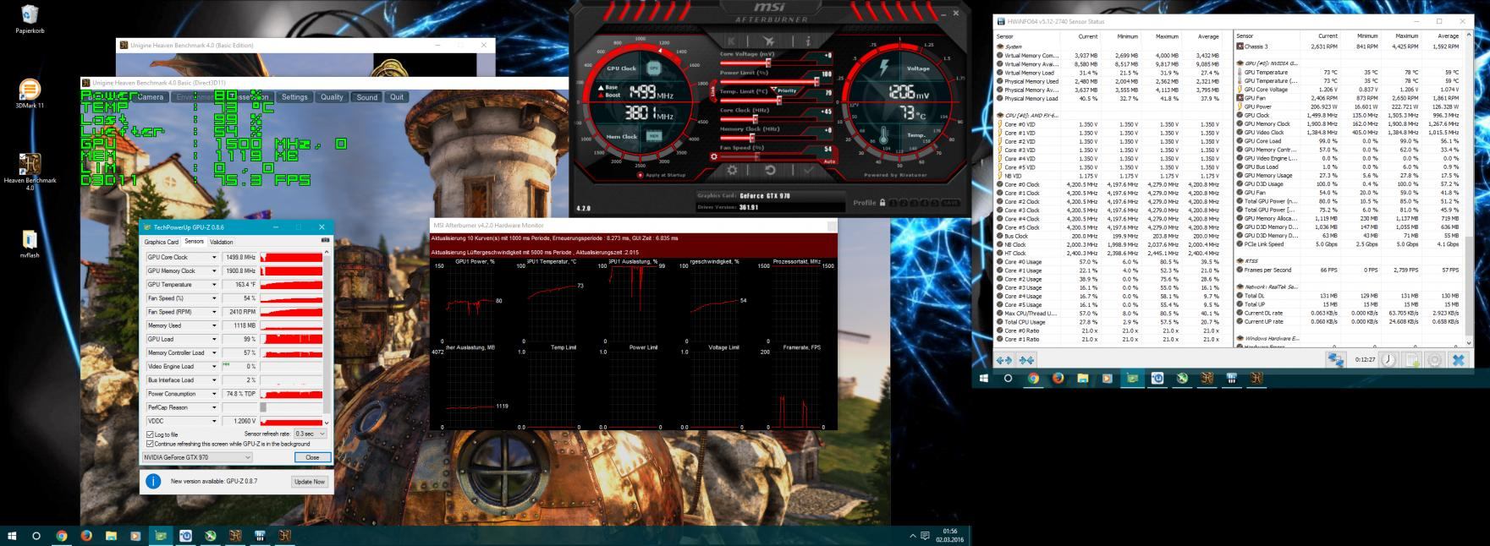Open Heaven Benchmark 4.0 desktop icon

(x=30, y=172)
